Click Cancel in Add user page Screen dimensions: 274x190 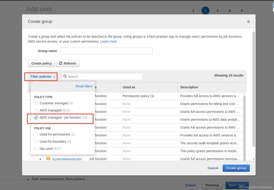[190, 185]
